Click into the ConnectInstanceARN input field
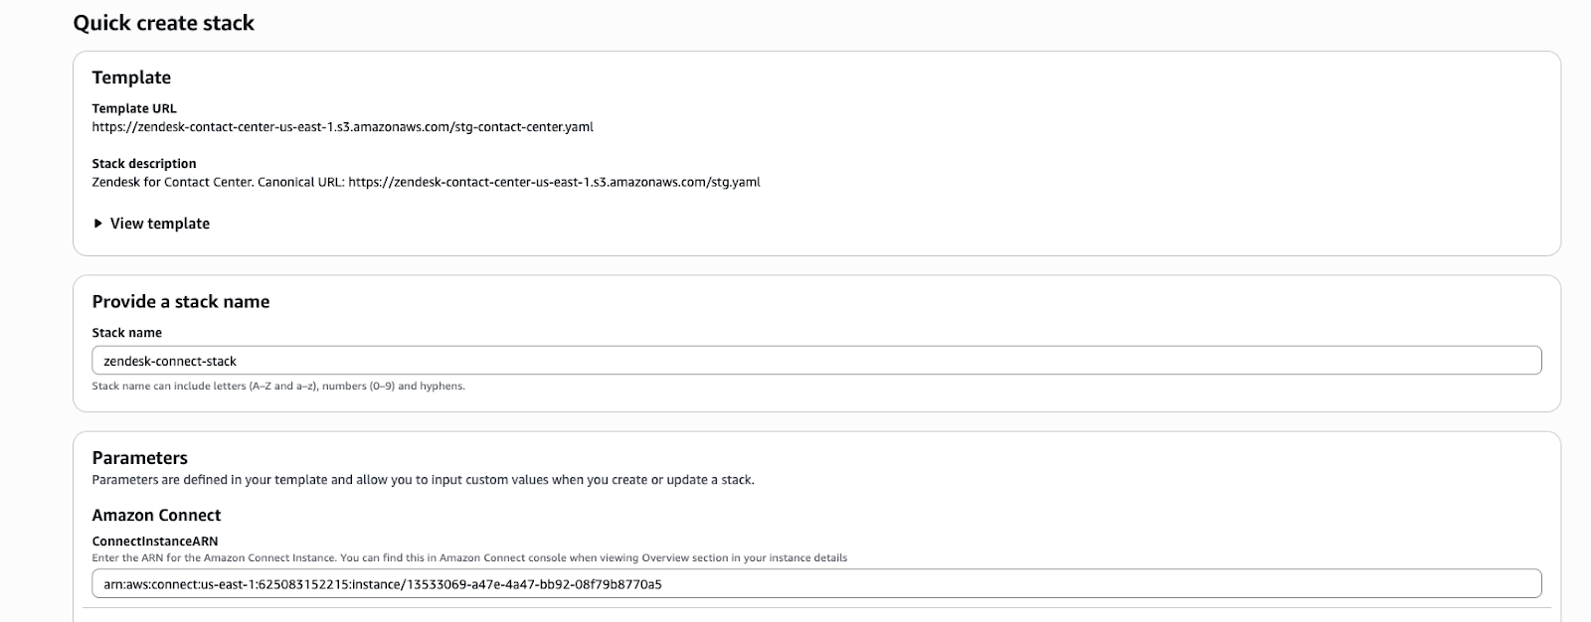Screen dimensions: 1591x622 click(815, 584)
